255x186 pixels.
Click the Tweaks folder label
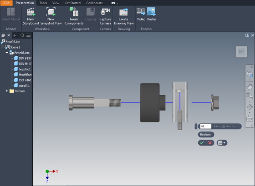[x=19, y=91]
